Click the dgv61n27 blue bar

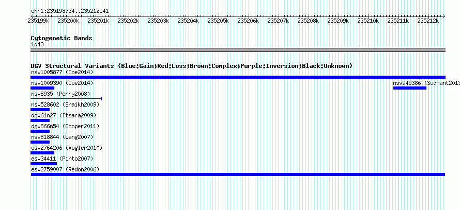(40, 120)
